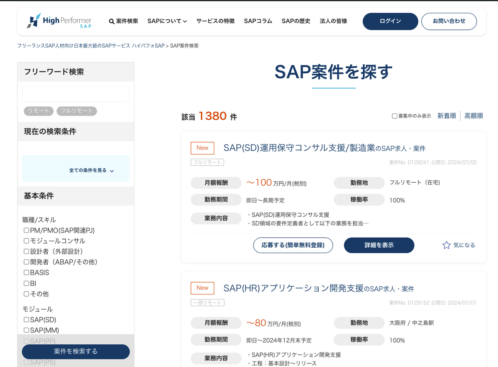
Task: Tick 設計者（外部設計） checkbox
Action: click(26, 251)
